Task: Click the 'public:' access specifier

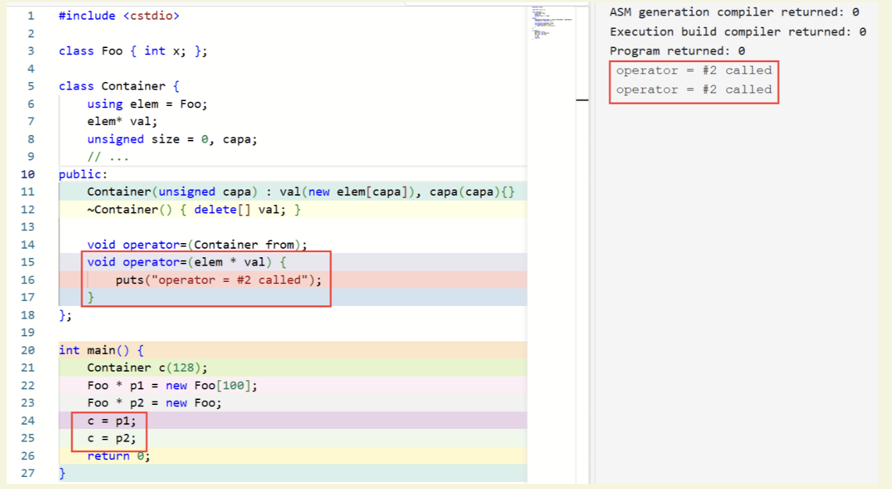Action: pos(82,174)
